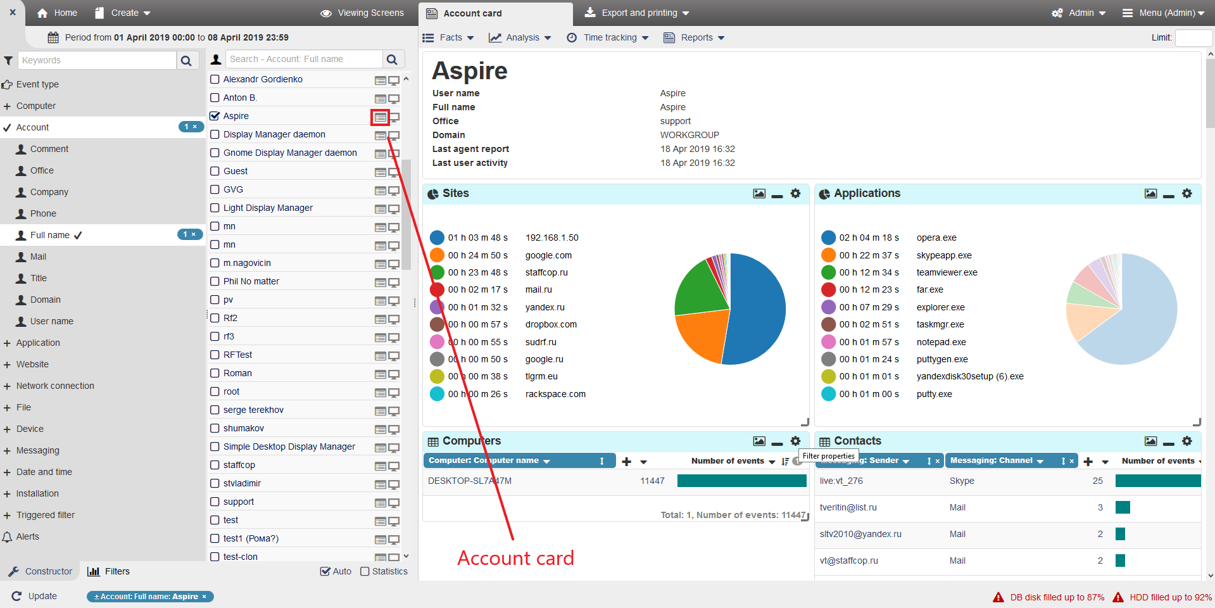
Task: Open viewing screens icon for Anton B.
Action: pyautogui.click(x=394, y=99)
